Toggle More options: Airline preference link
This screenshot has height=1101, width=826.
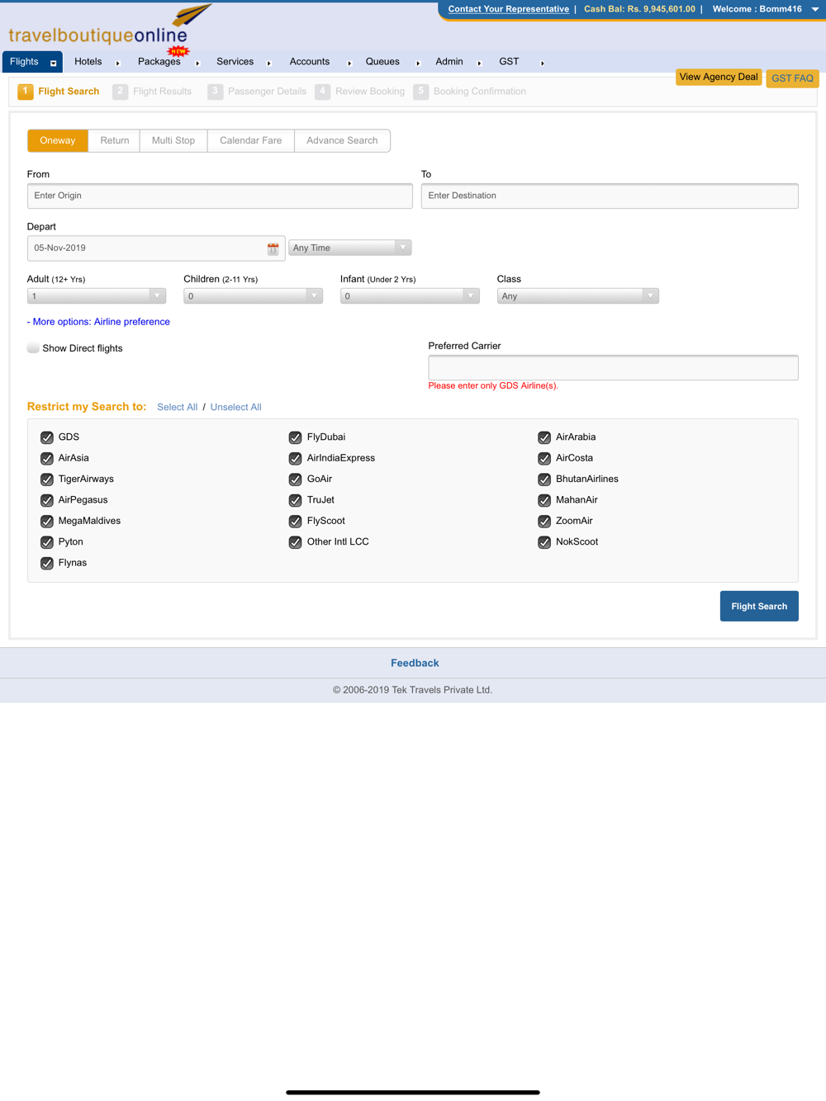point(98,322)
